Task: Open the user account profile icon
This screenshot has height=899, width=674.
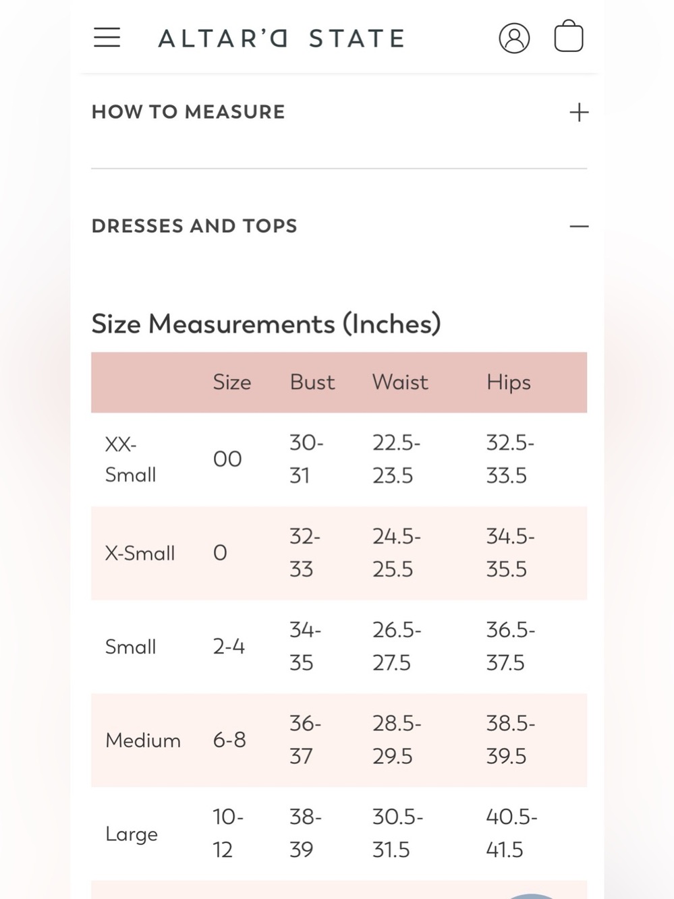Action: pyautogui.click(x=514, y=38)
